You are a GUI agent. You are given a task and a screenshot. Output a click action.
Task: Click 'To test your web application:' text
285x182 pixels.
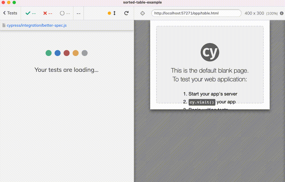click(x=210, y=79)
